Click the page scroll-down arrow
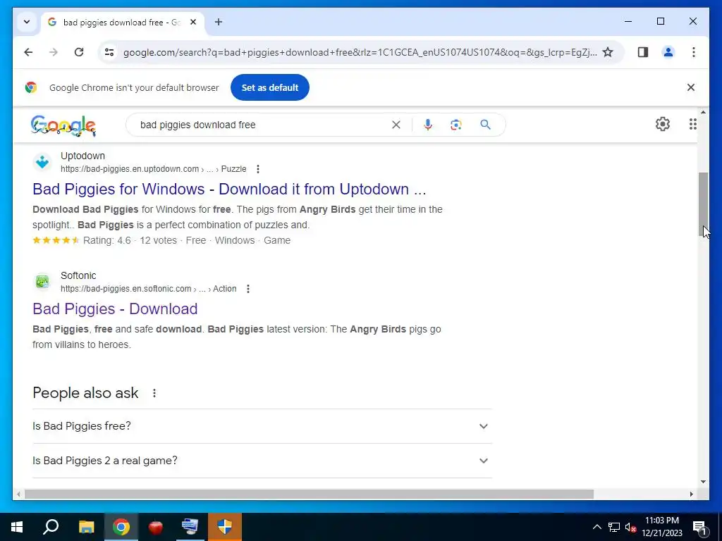 click(703, 482)
